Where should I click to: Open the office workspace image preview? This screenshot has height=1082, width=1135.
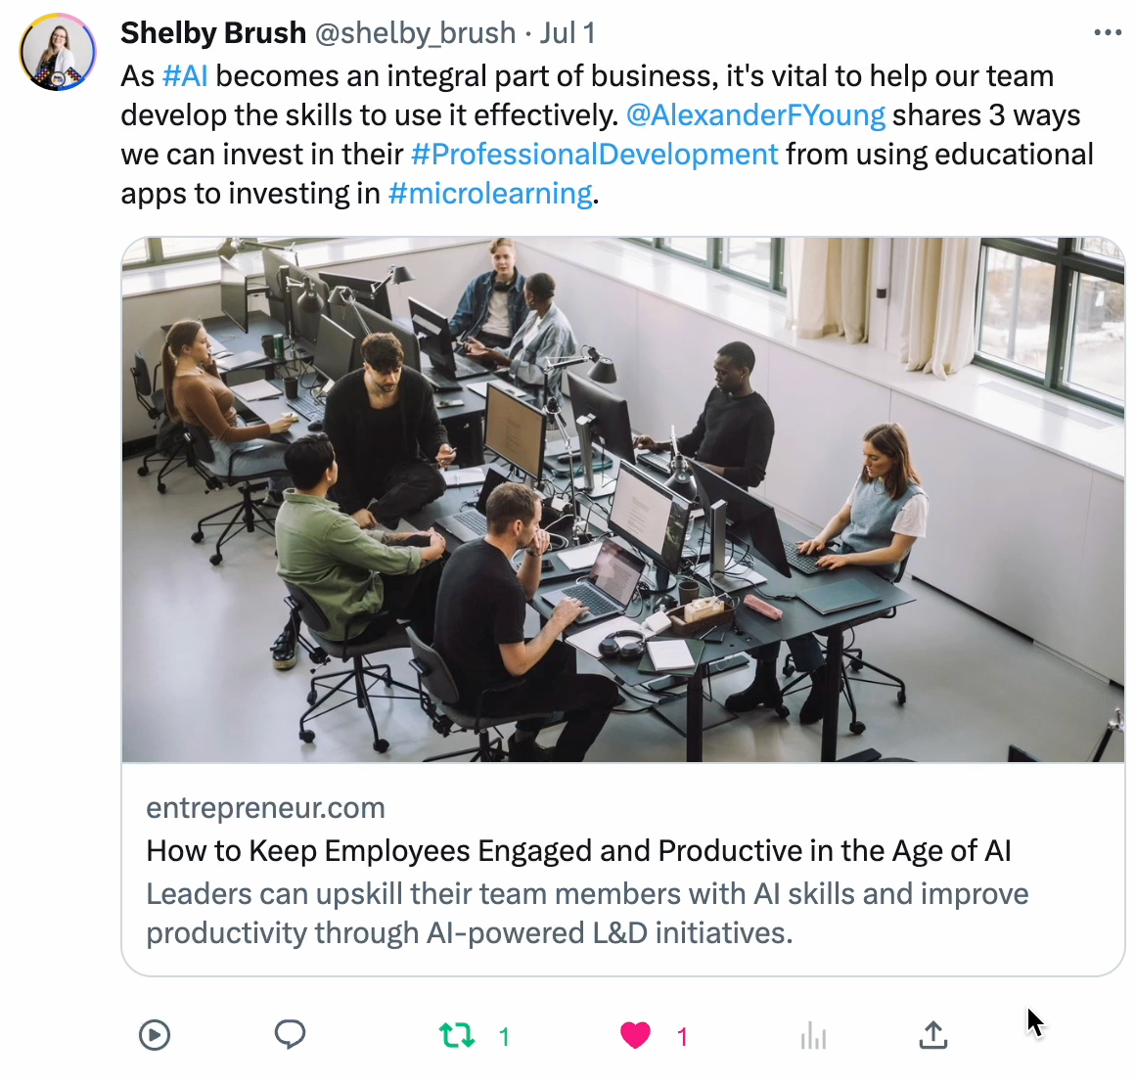pyautogui.click(x=622, y=499)
